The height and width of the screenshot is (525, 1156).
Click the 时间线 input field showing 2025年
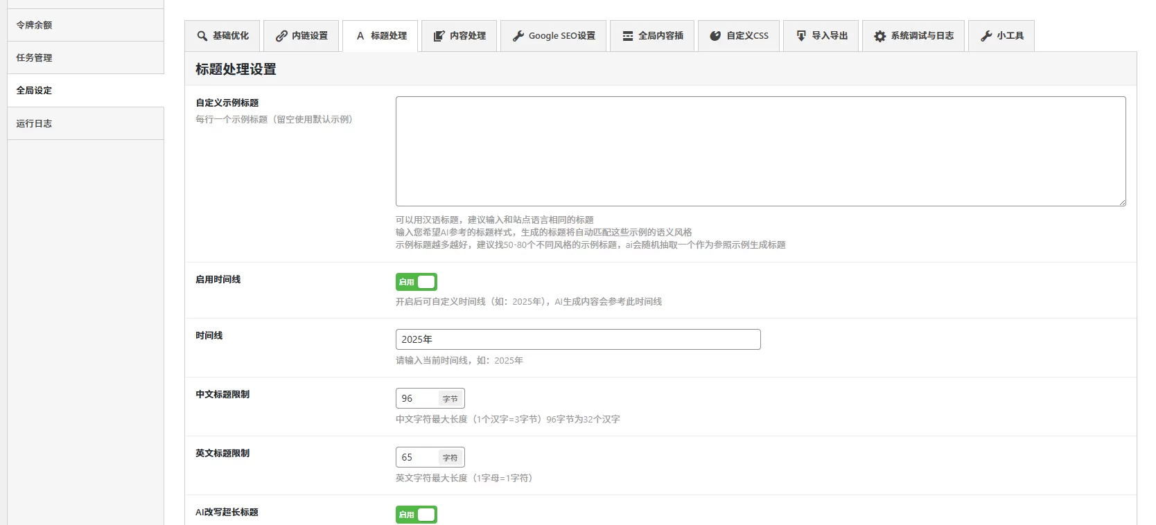coord(577,339)
